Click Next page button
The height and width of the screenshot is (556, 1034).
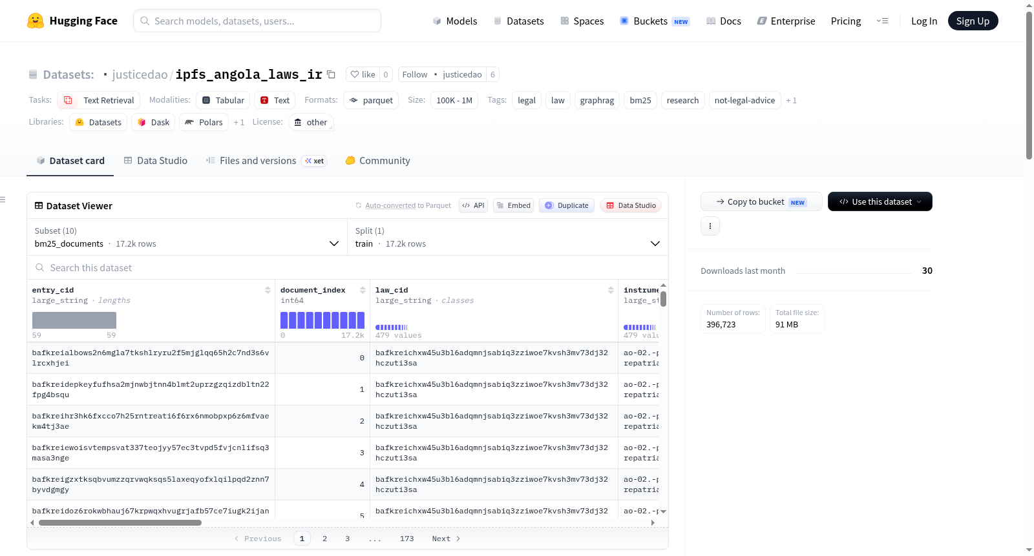tap(446, 539)
